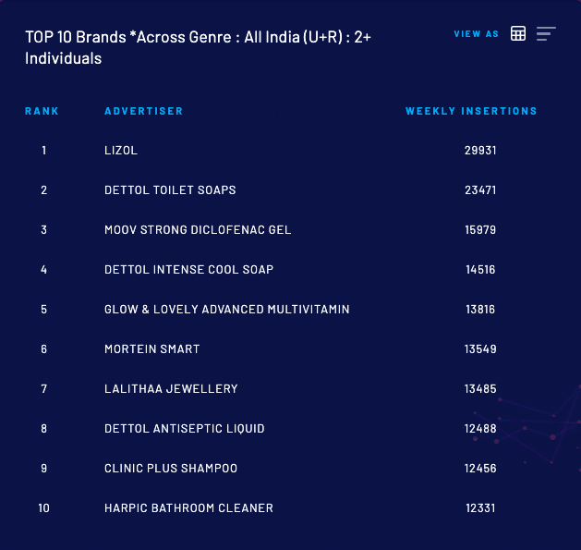Select the LIZOL advertiser row
581x550 pixels.
pyautogui.click(x=121, y=150)
